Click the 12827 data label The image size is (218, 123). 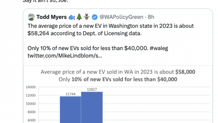92,90
